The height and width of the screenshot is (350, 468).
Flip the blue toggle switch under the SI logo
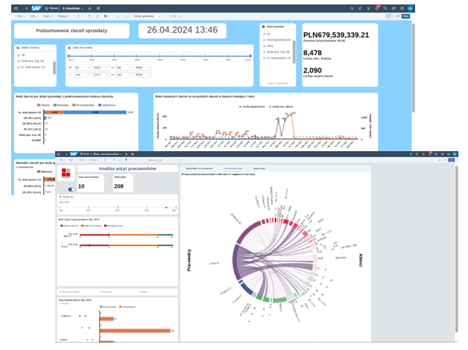click(x=72, y=189)
